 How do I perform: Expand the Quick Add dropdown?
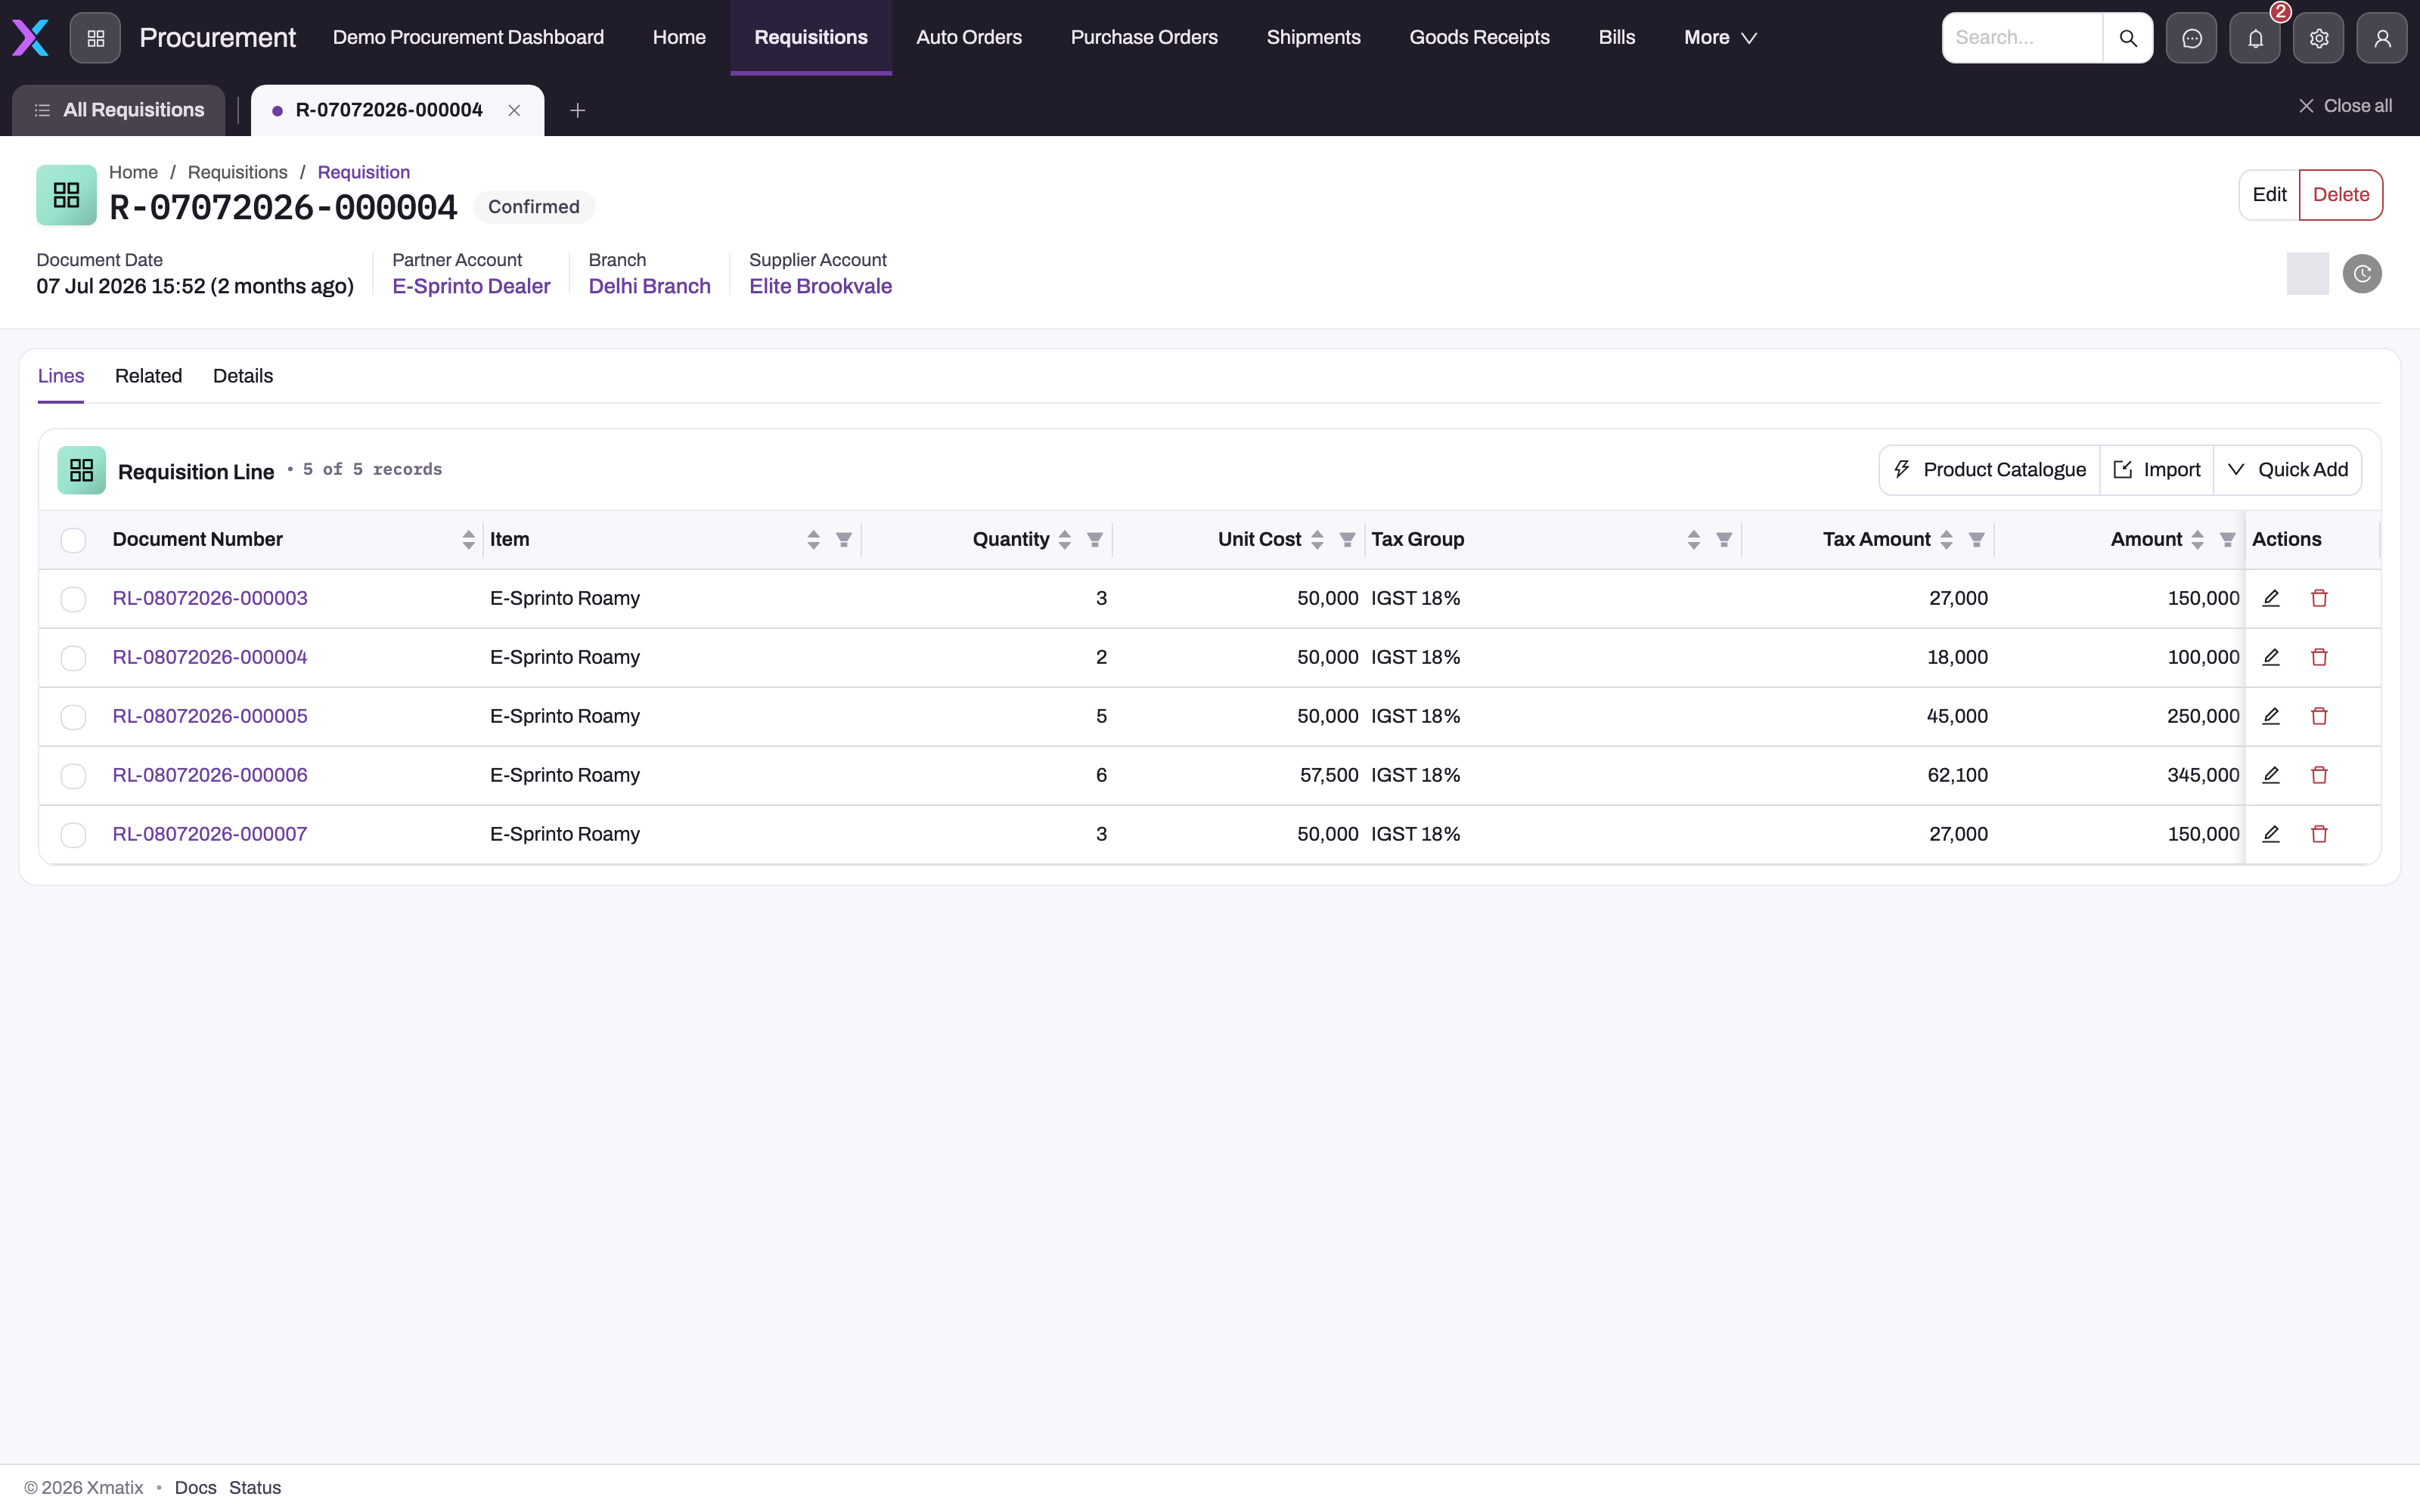point(2288,470)
